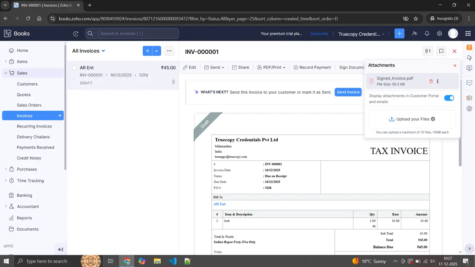The width and height of the screenshot is (475, 267).
Task: Collapse the Sales sidebar section
Action: point(6,73)
